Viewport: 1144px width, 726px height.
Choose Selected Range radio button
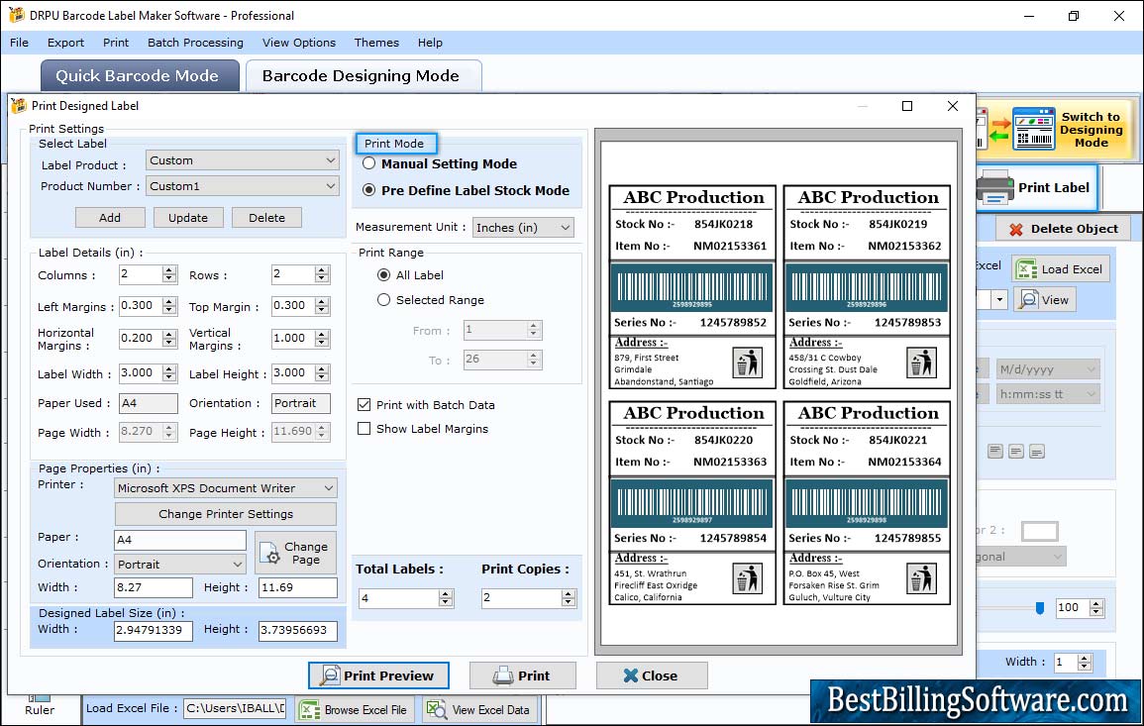tap(383, 300)
